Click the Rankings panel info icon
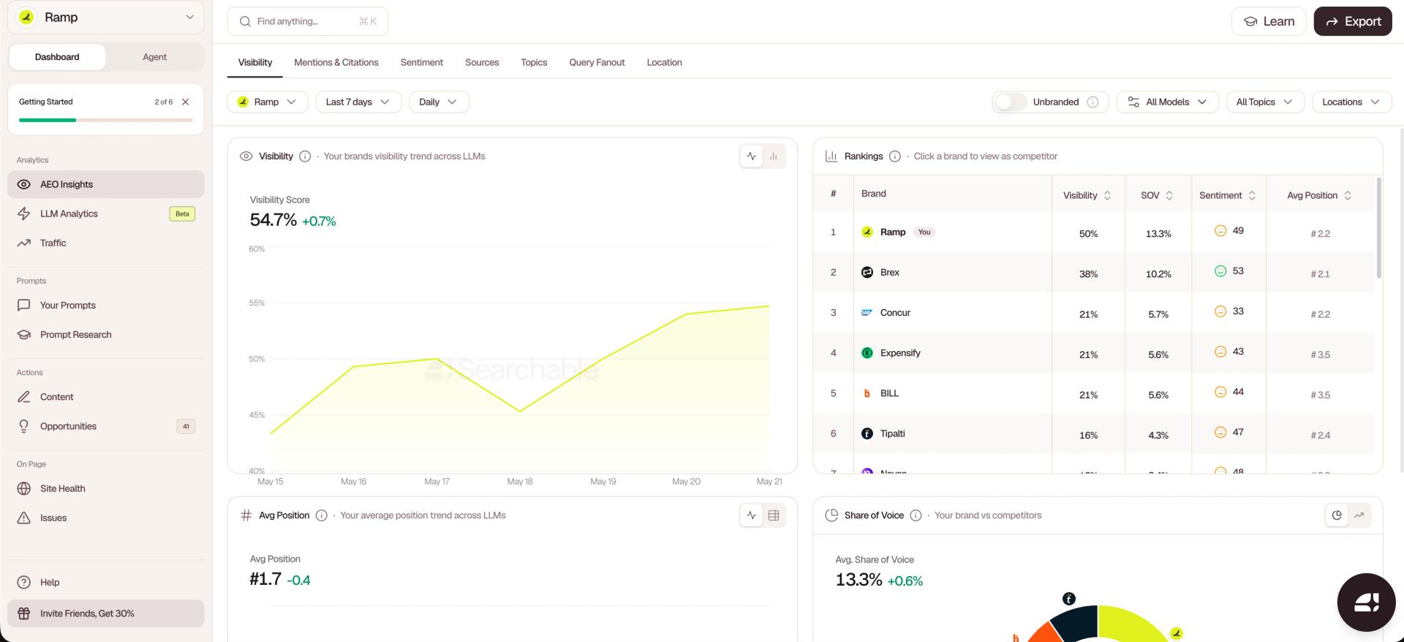 click(x=894, y=156)
